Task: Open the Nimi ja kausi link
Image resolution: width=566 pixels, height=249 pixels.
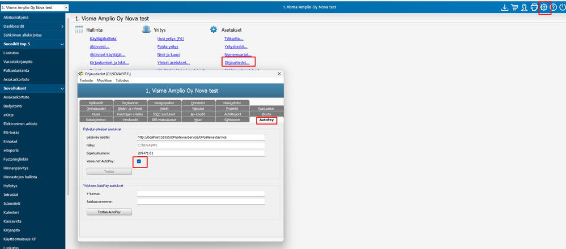Action: tap(168, 54)
